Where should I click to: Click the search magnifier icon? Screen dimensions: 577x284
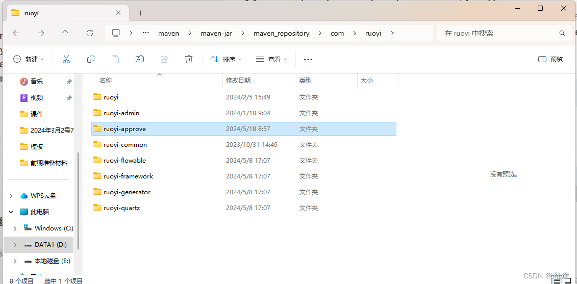tap(562, 33)
